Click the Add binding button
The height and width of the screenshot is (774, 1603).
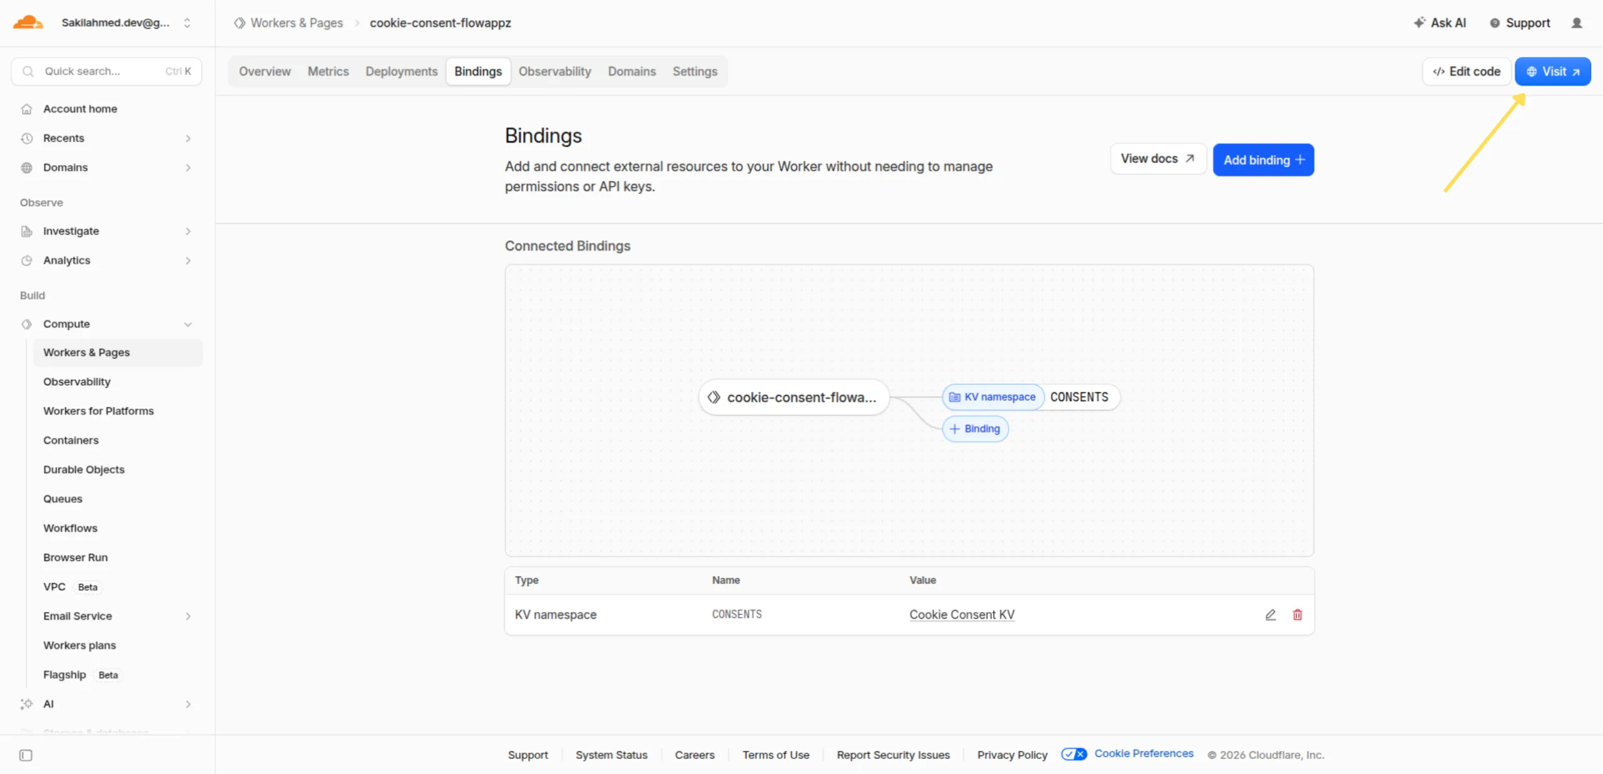pos(1263,160)
